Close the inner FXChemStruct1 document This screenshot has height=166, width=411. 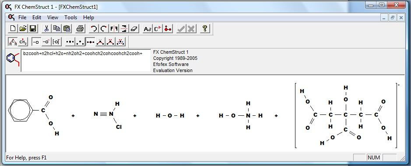point(401,18)
